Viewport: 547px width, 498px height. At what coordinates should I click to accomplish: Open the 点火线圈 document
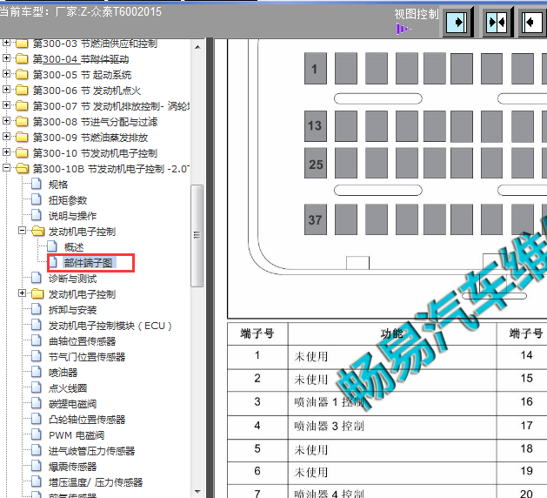click(x=68, y=388)
